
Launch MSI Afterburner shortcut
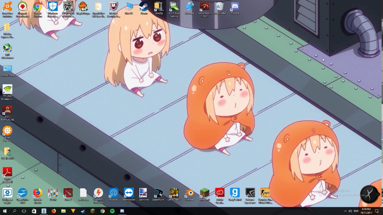[x=7, y=51]
